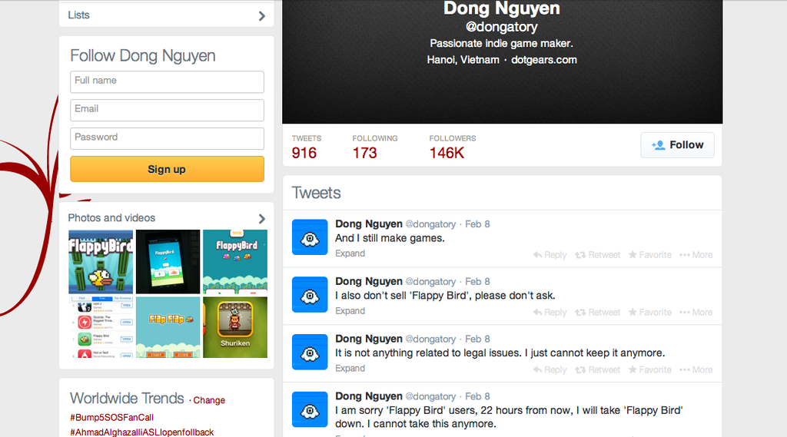Open the Flap Flap game thumbnail
This screenshot has width=787, height=437.
click(168, 327)
